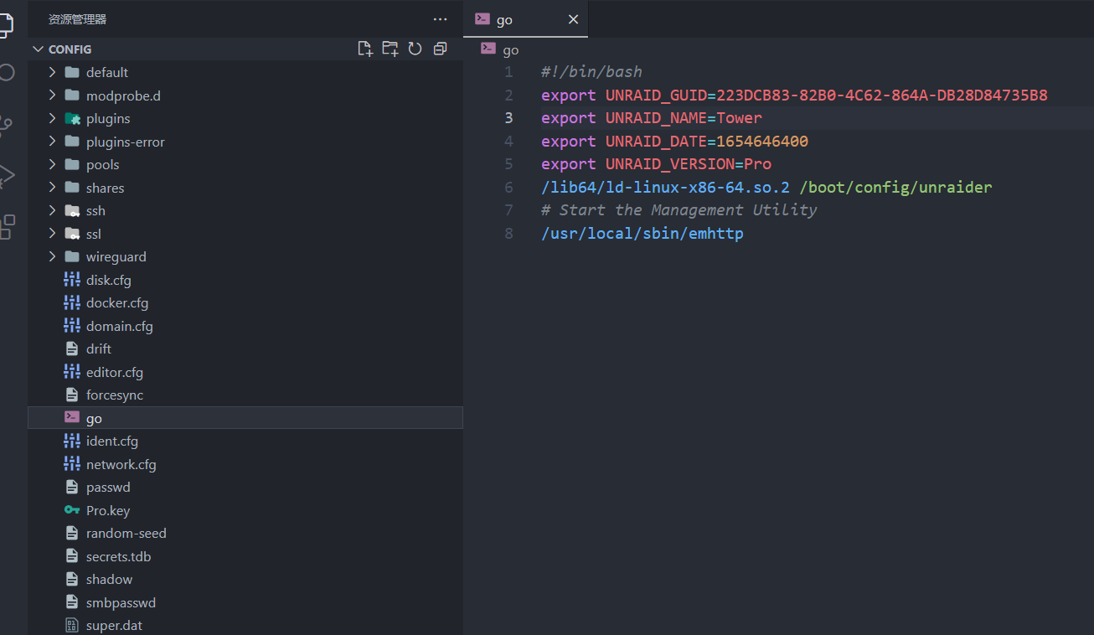Open the Explorer view icon in activity bar
Screen dimensions: 1094x635
pyautogui.click(x=6, y=25)
